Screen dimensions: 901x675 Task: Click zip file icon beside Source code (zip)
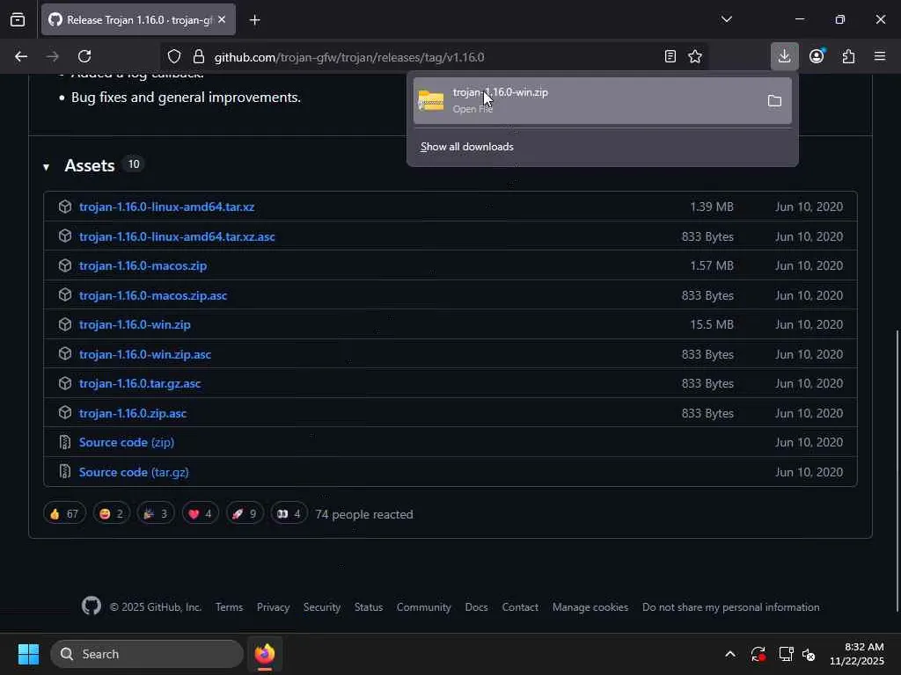click(x=65, y=442)
